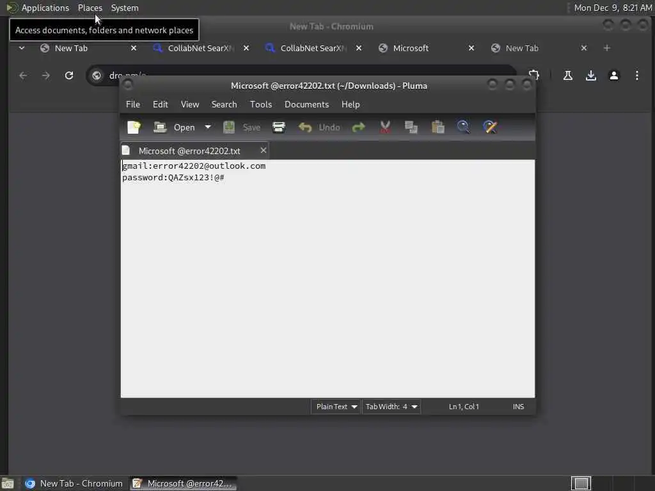Switch to New Tab - Chromium taskbar button

[x=74, y=483]
